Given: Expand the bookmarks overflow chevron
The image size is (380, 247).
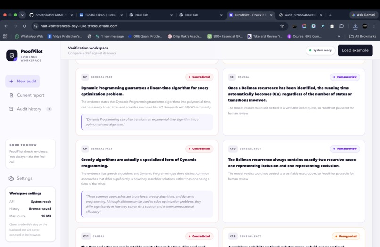Looking at the screenshot, I should point(339,37).
